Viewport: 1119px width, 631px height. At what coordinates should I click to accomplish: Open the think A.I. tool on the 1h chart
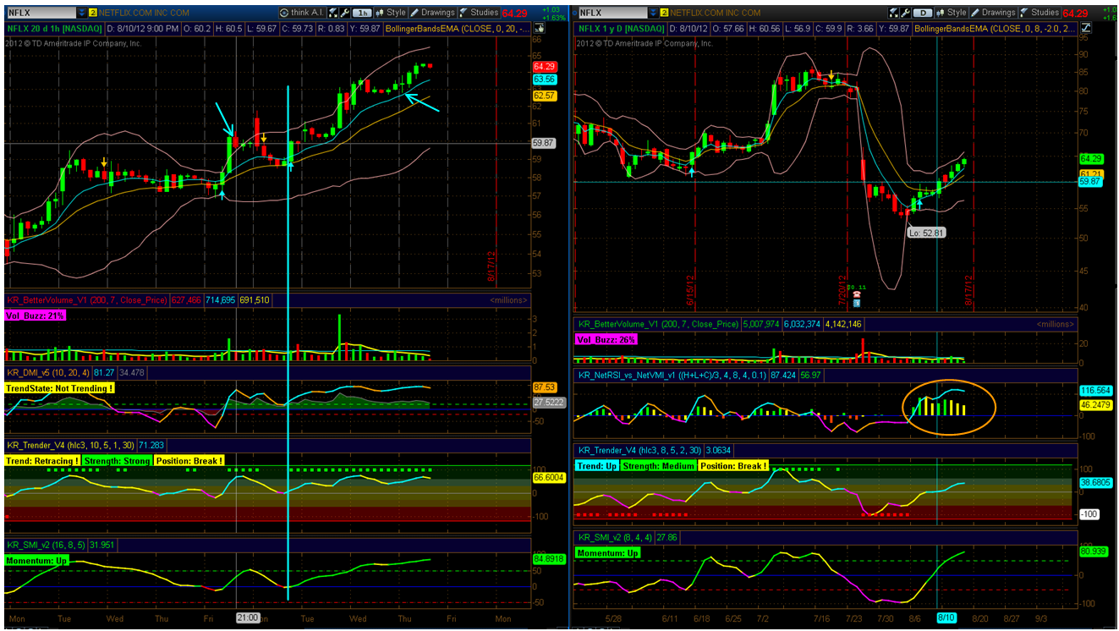tap(303, 13)
